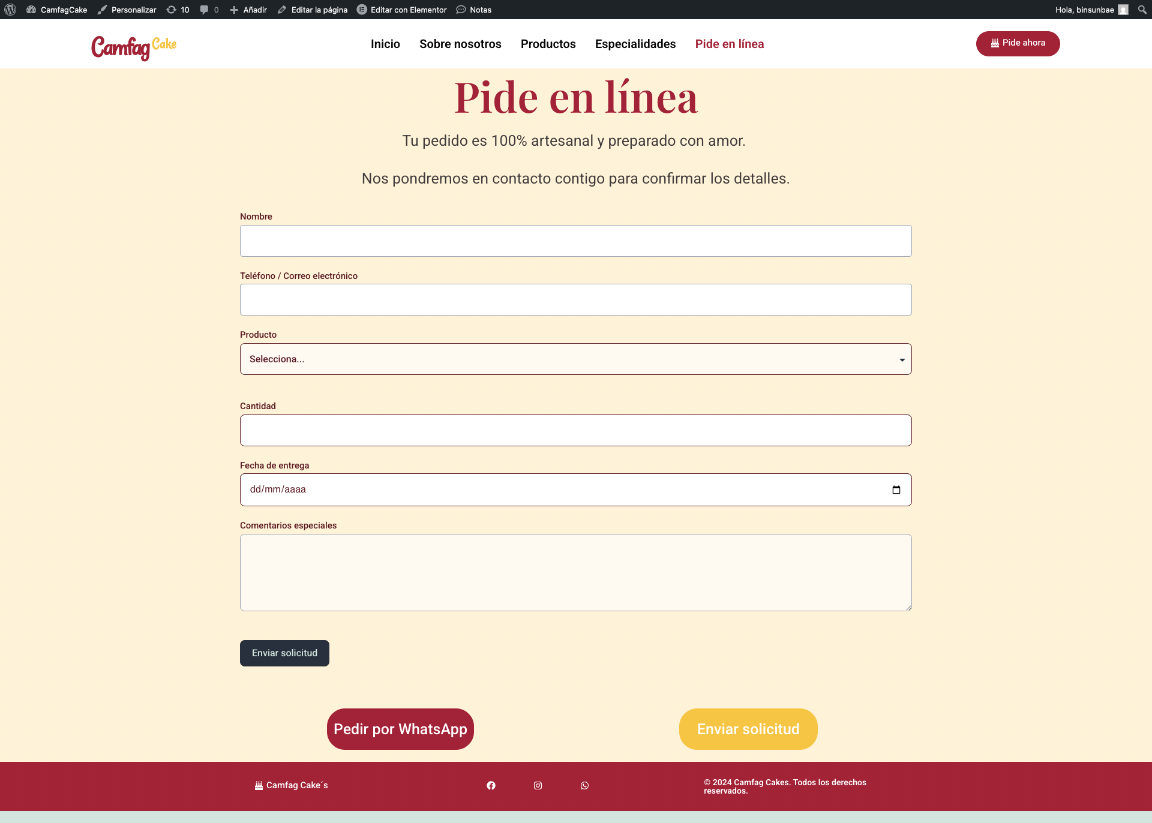
Task: Click the Pide ahora header button
Action: point(1018,43)
